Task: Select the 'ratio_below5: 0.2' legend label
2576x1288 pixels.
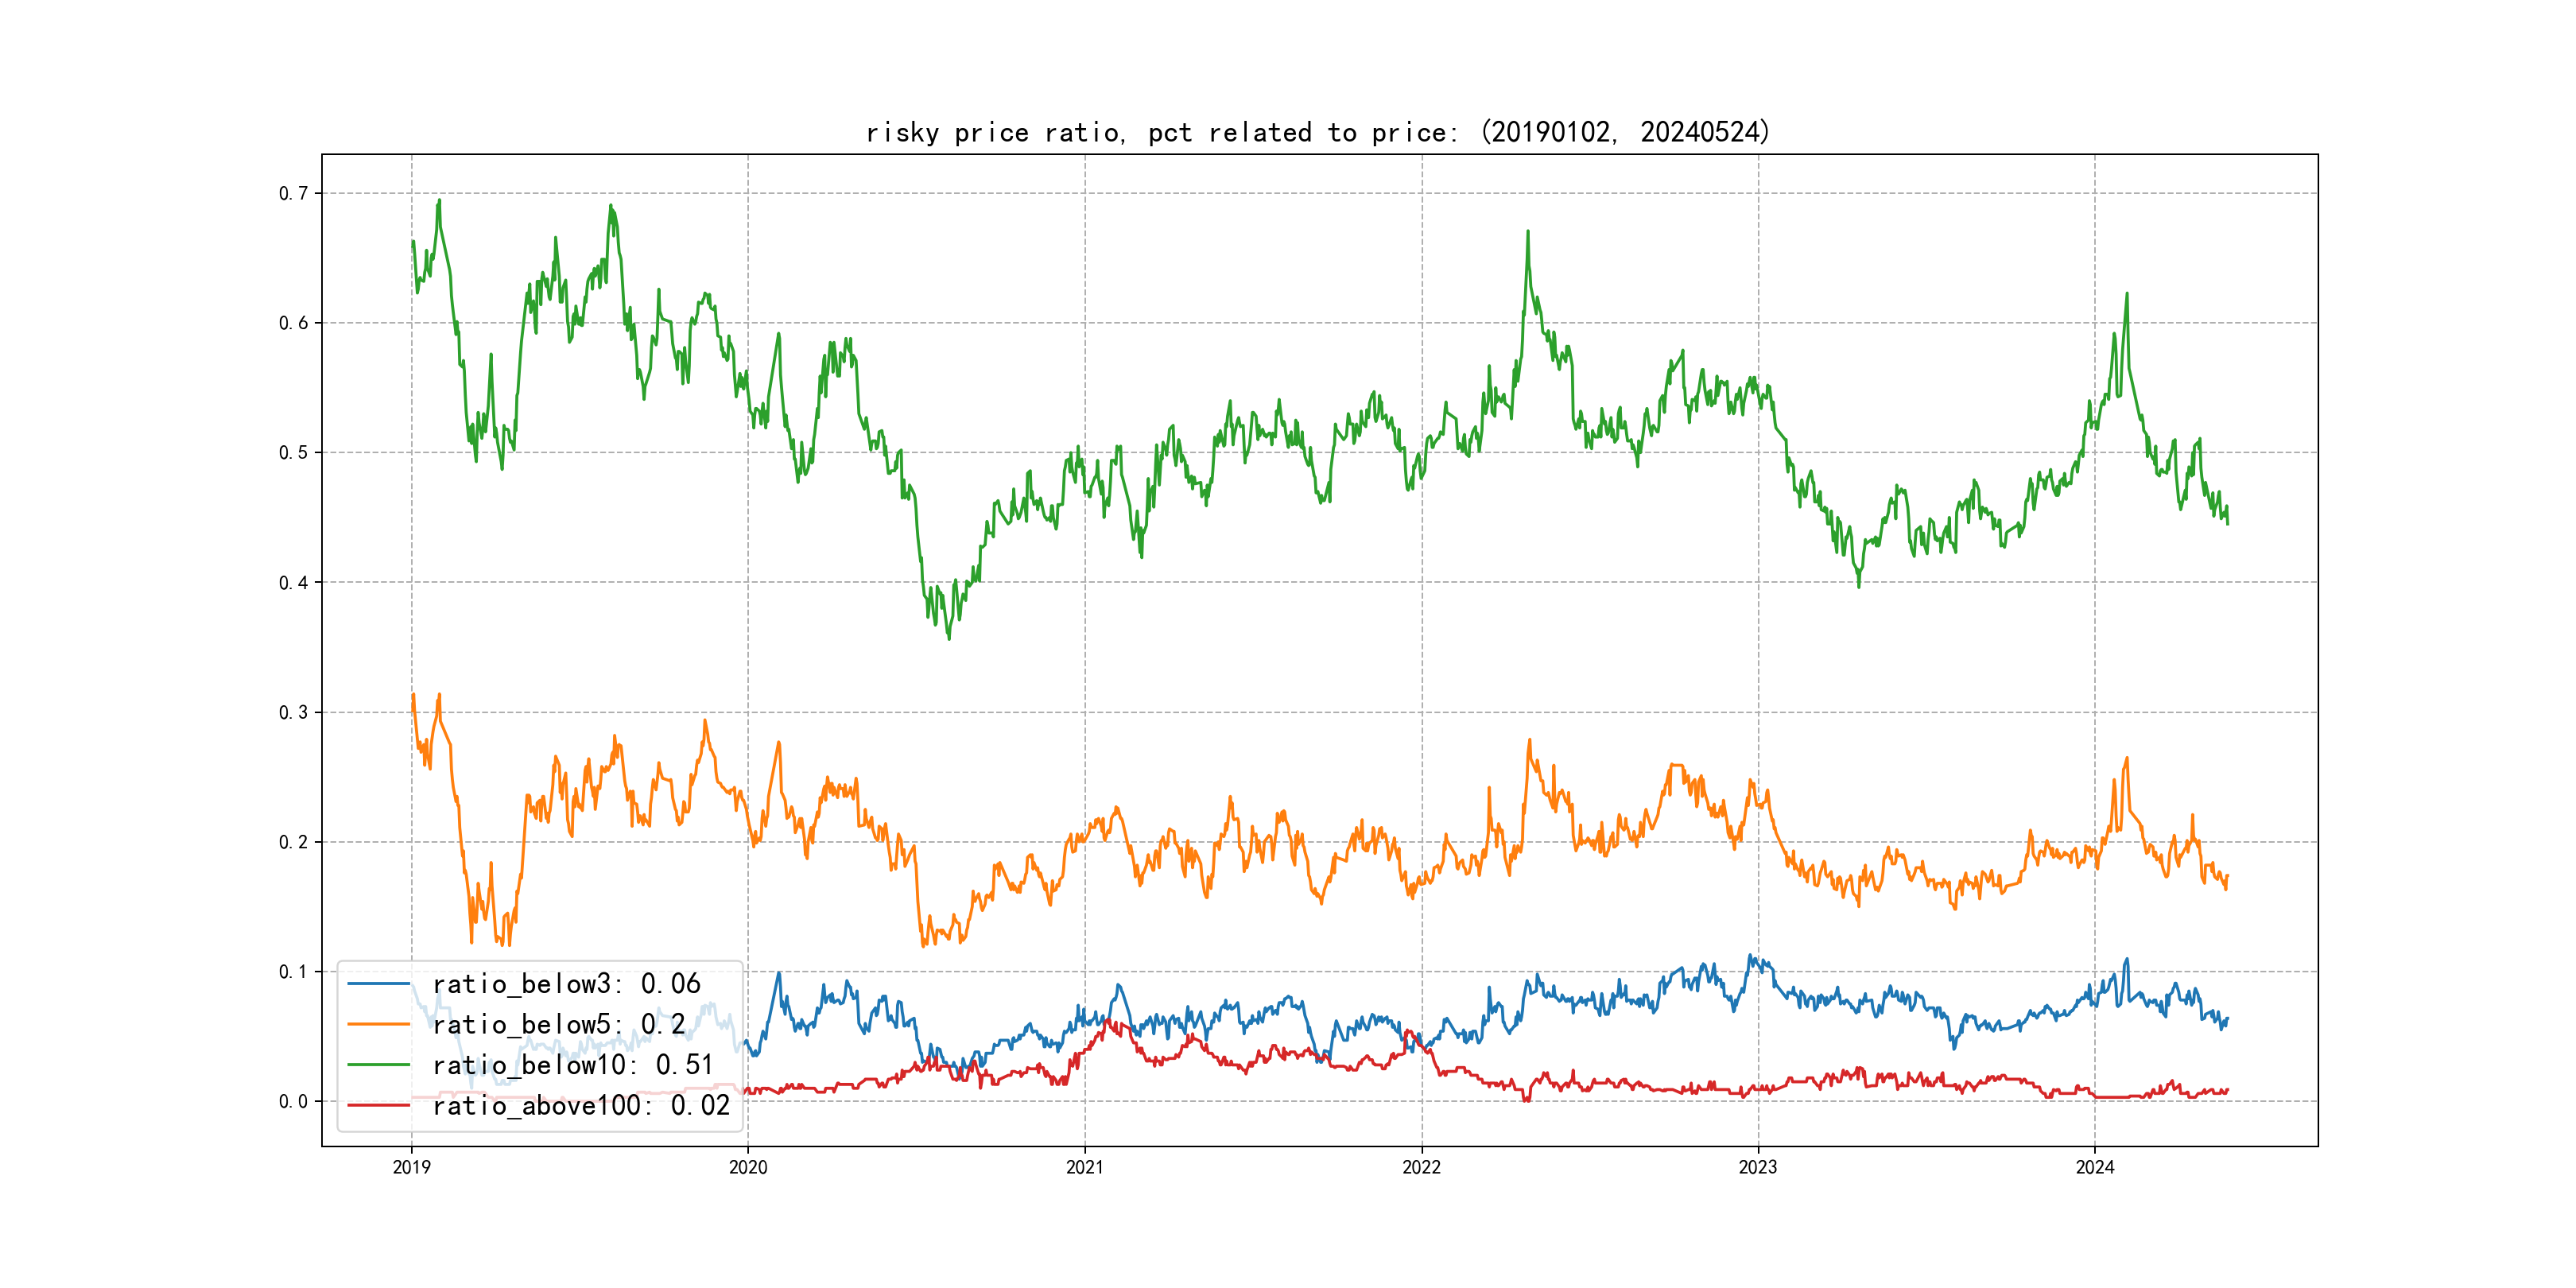Action: [x=558, y=1024]
